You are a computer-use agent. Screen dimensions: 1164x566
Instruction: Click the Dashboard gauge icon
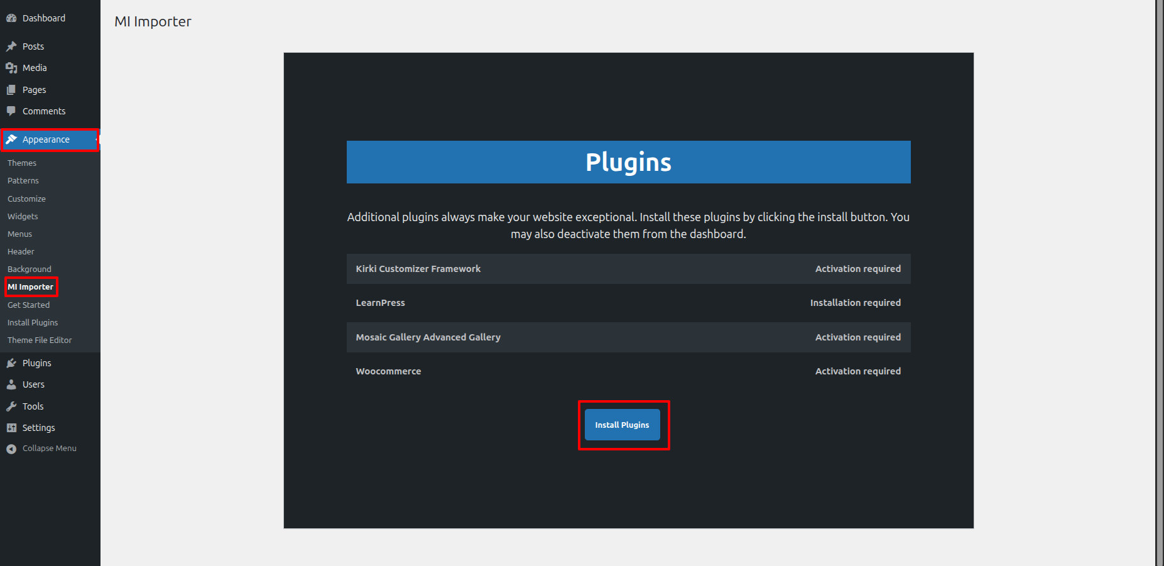point(11,18)
